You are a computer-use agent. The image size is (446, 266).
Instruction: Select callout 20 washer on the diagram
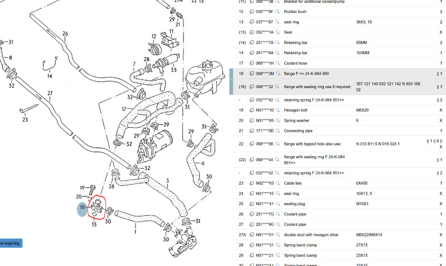pyautogui.click(x=79, y=197)
